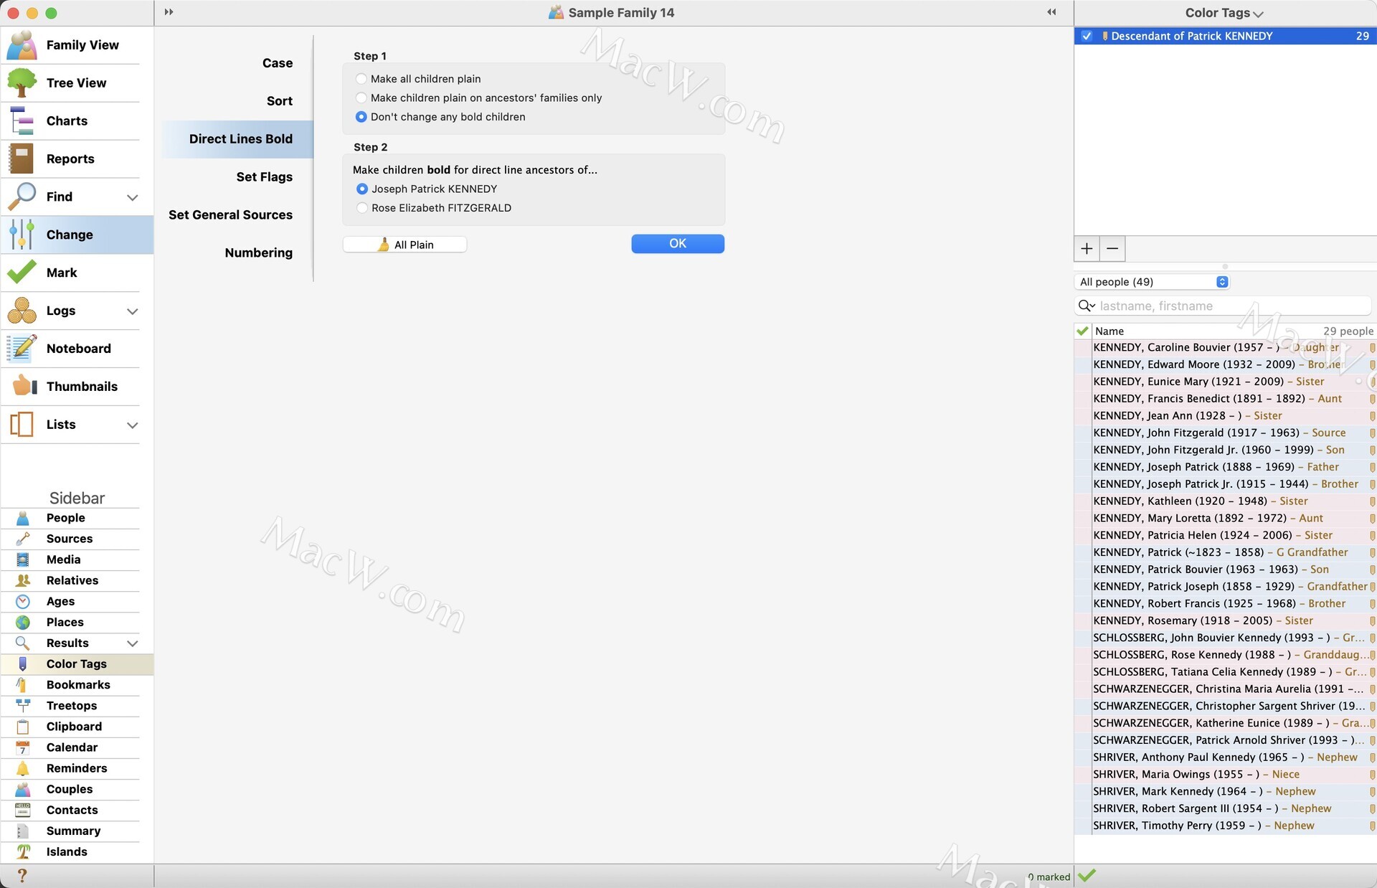
Task: Click tag color swatch beside Descendant of Patrick KENNEDY
Action: tap(1104, 36)
